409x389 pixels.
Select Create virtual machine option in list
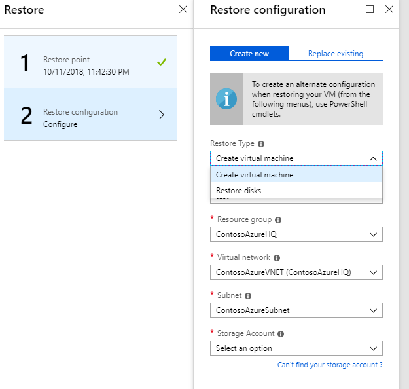pyautogui.click(x=296, y=174)
